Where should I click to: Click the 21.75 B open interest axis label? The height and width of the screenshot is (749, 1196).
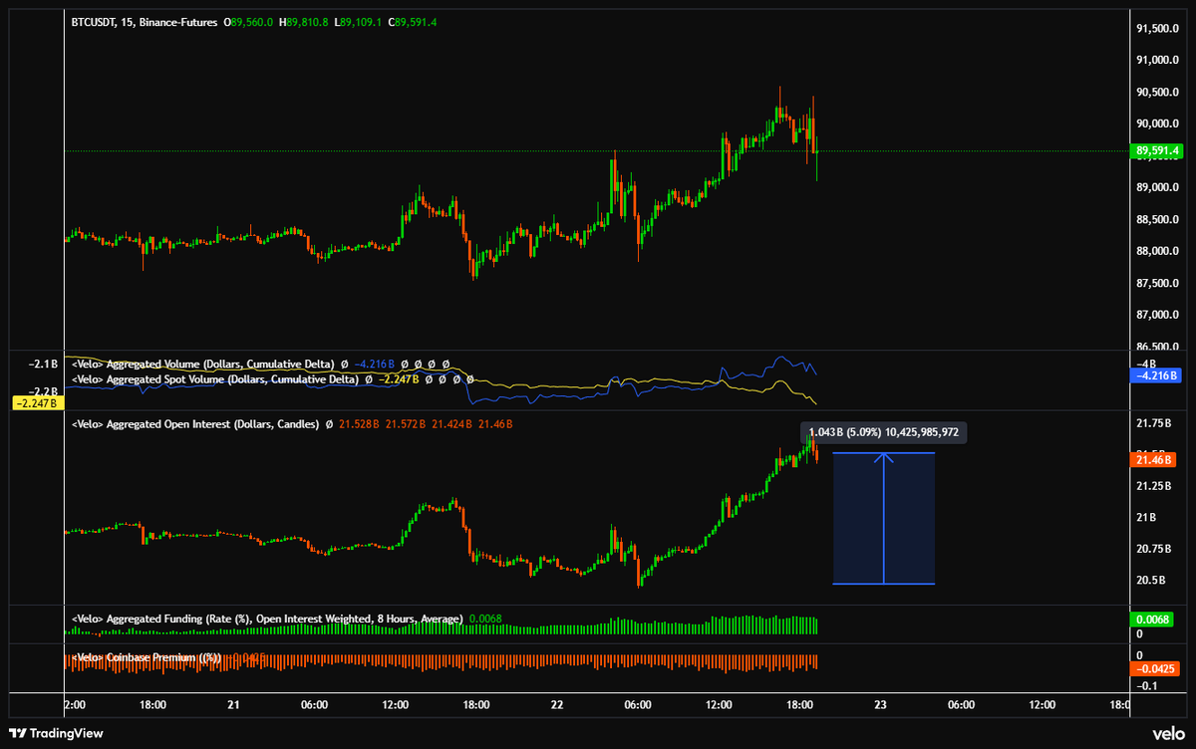pyautogui.click(x=1155, y=422)
